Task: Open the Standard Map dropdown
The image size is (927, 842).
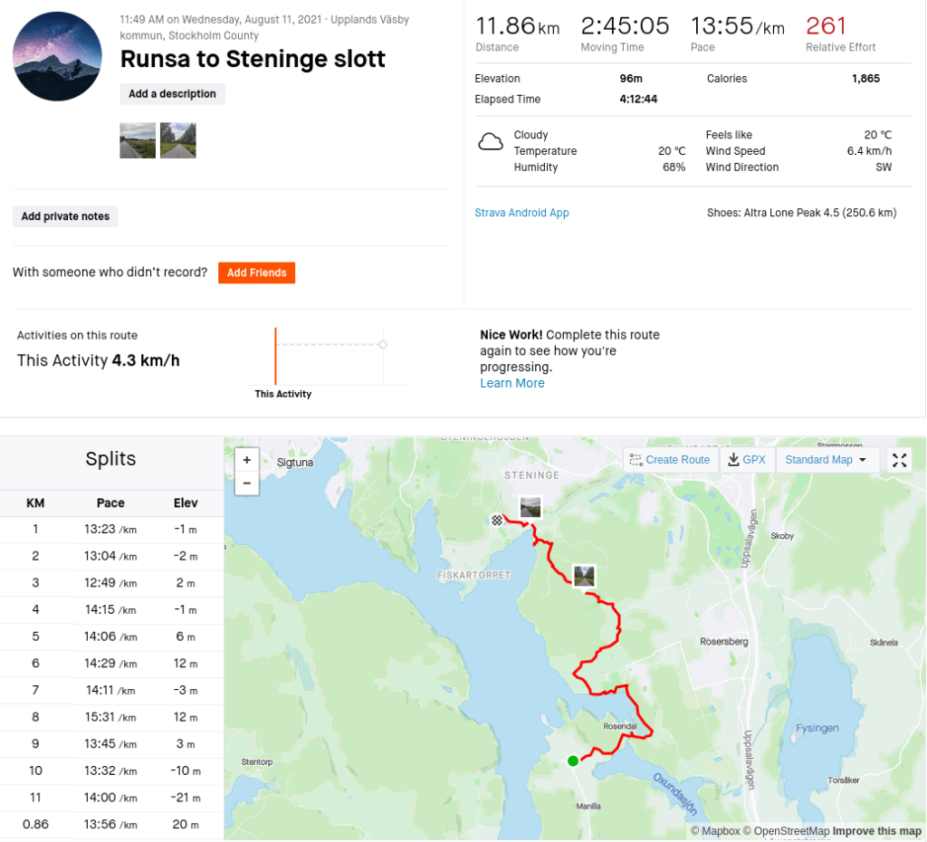Action: pyautogui.click(x=827, y=460)
